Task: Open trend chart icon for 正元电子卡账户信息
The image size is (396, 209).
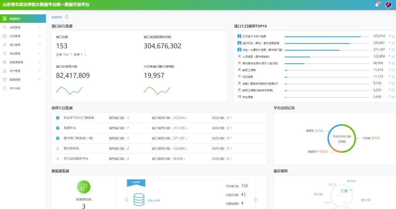Action: point(393,36)
